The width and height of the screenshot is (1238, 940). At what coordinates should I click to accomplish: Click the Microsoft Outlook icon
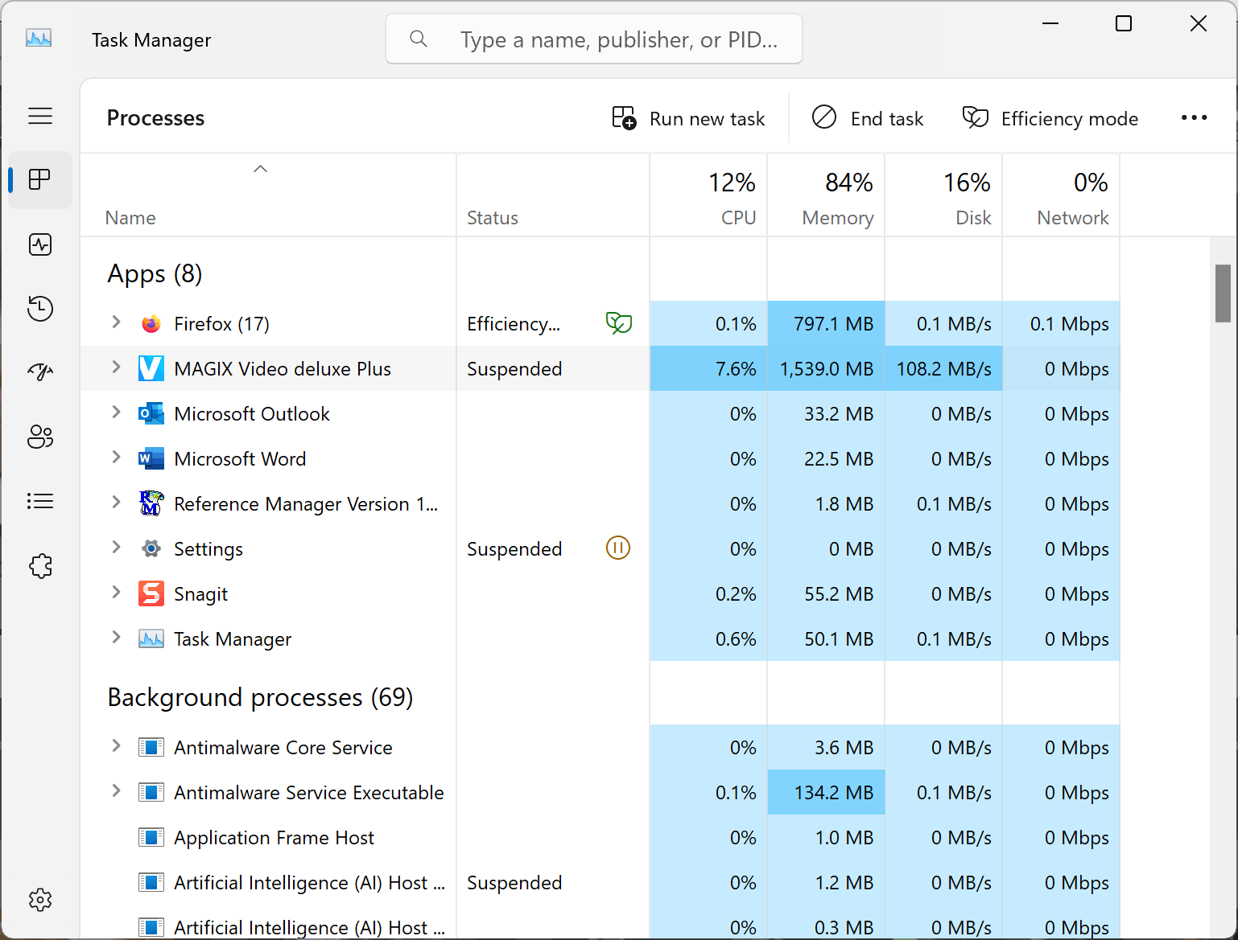coord(151,413)
